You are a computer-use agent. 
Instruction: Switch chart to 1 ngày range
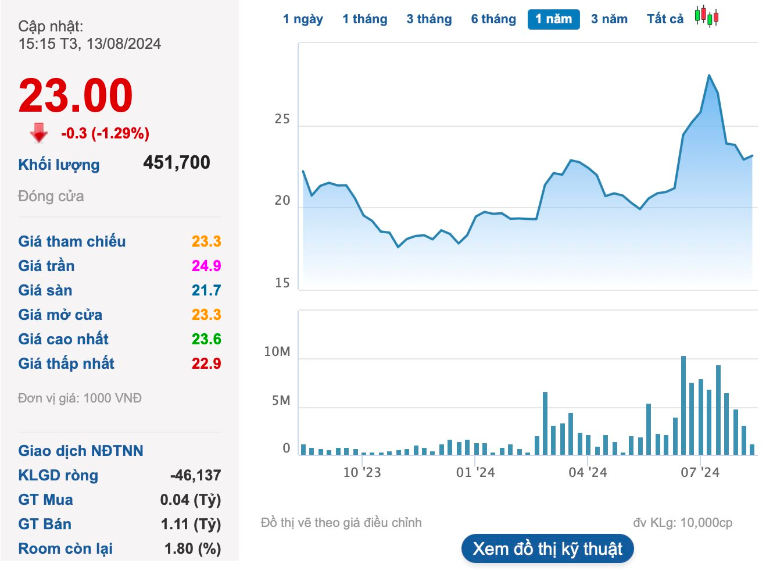point(303,19)
